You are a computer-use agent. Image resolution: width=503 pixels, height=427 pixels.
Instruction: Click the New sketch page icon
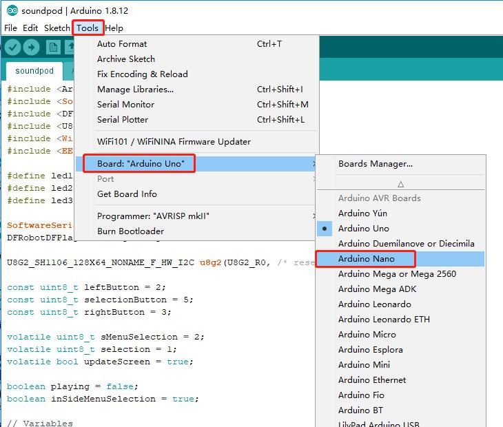point(53,47)
